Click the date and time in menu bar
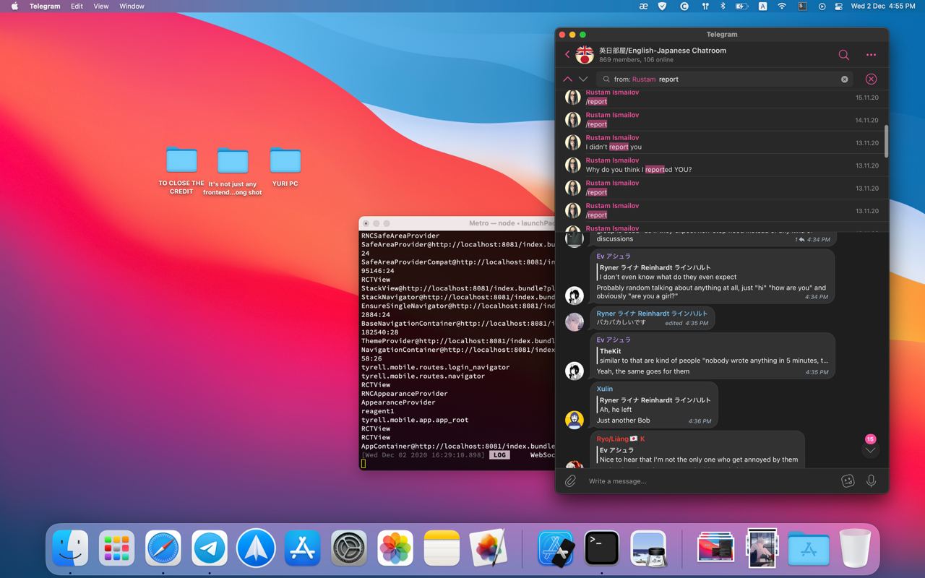The width and height of the screenshot is (925, 578). [x=883, y=6]
